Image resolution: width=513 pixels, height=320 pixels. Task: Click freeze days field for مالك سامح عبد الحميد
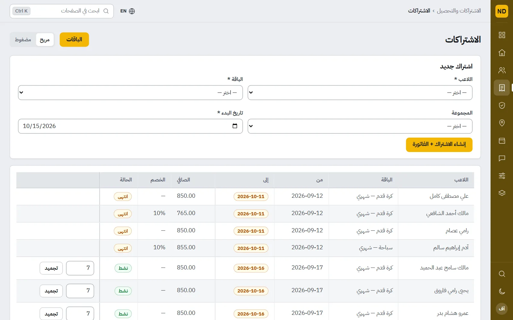pyautogui.click(x=80, y=268)
